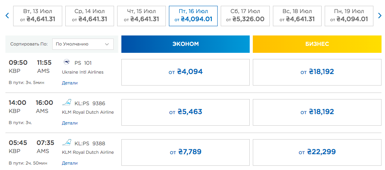Click the KLM logo for flight 9386
The height and width of the screenshot is (170, 385).
click(66, 103)
